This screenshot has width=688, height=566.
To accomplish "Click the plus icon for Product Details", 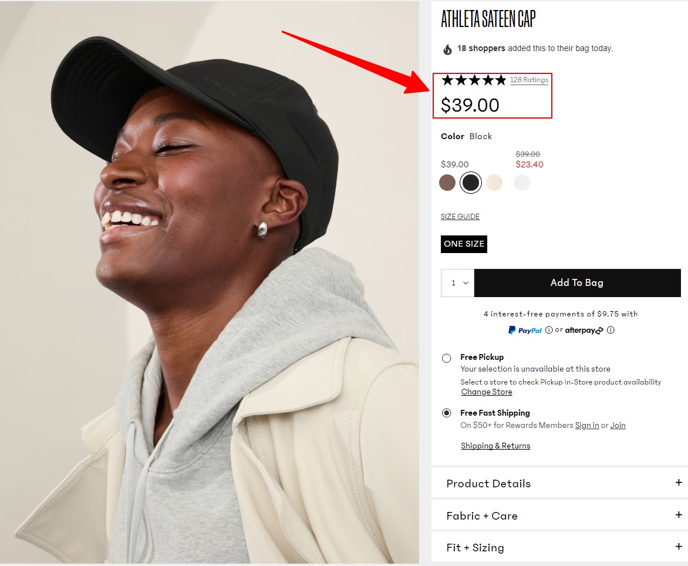I will (x=679, y=483).
